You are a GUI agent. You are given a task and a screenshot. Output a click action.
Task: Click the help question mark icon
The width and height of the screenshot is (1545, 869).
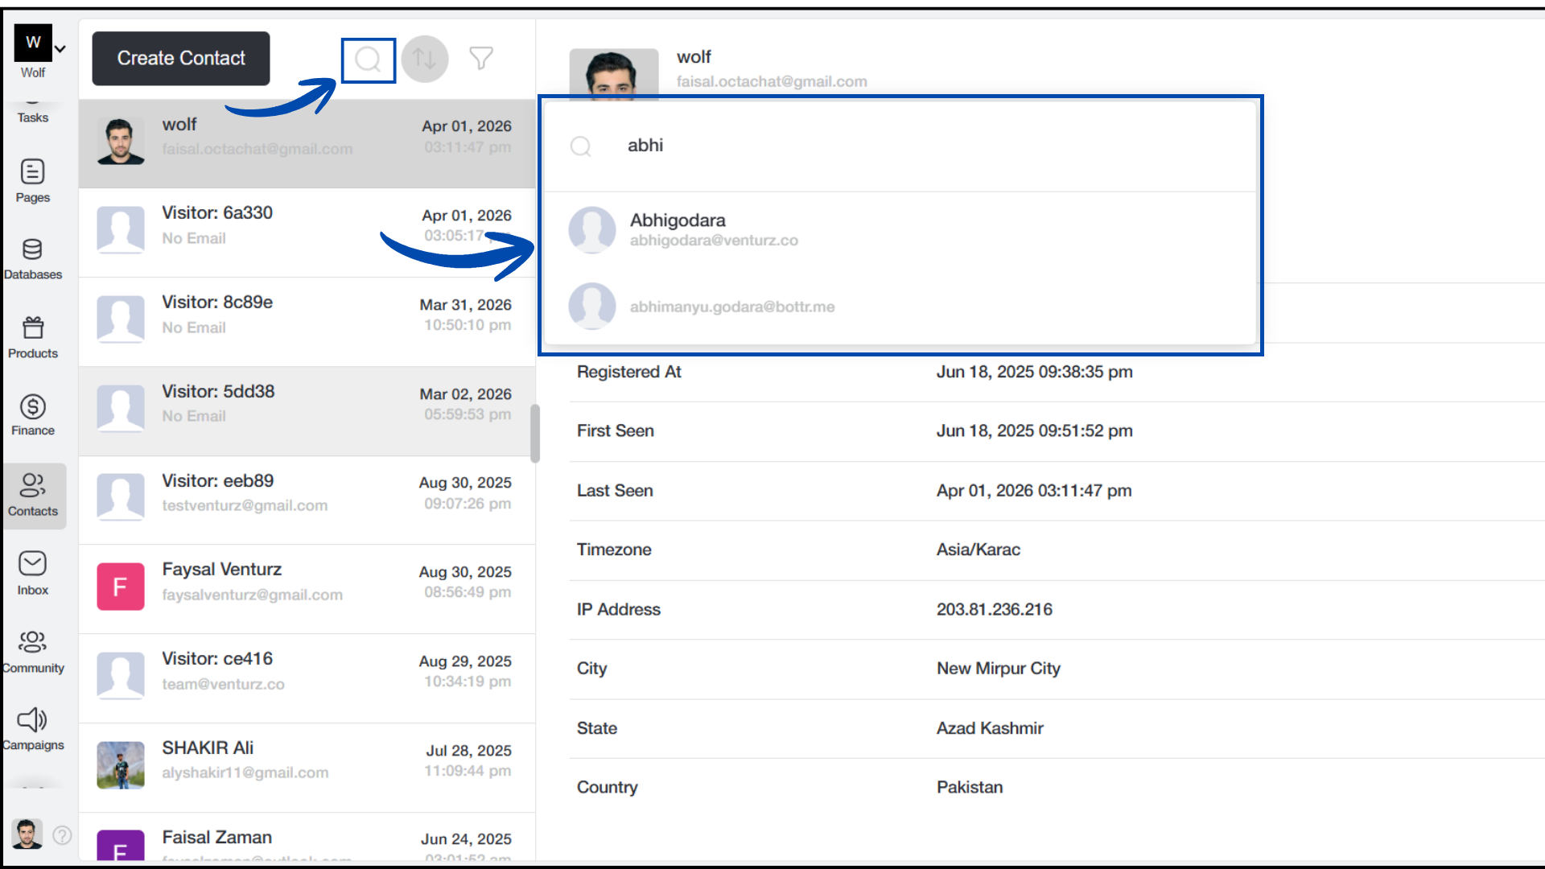click(63, 835)
